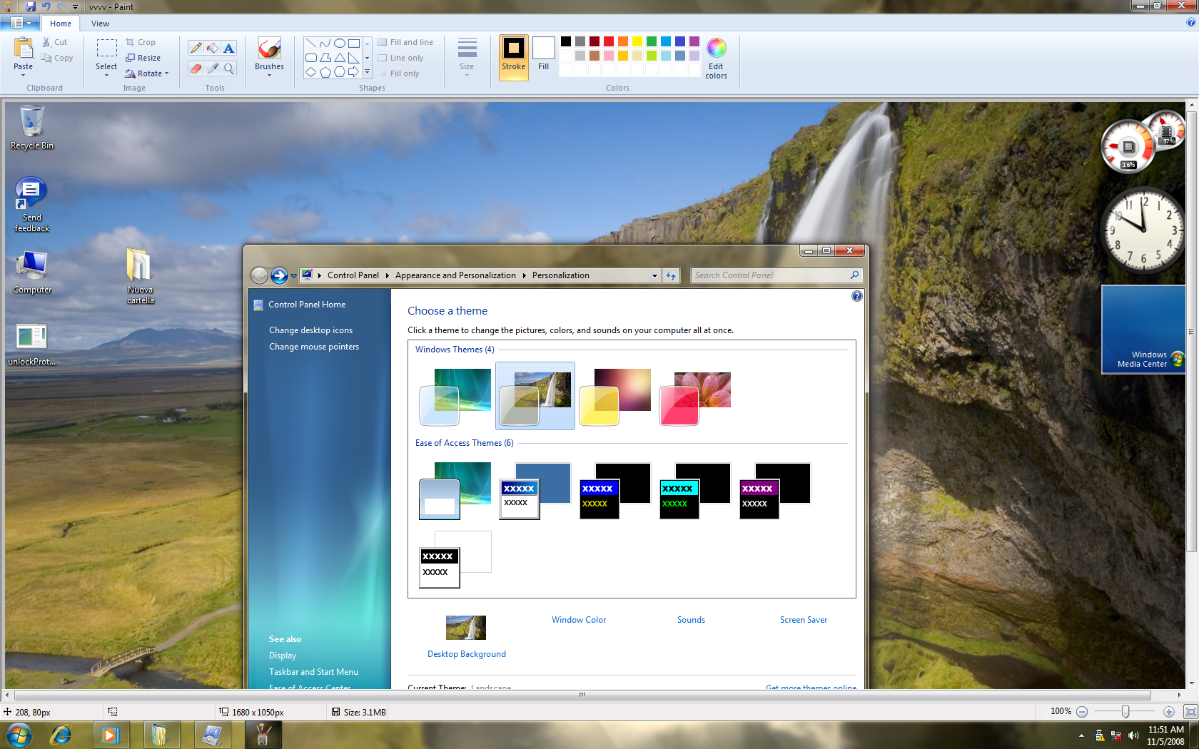Select the Oval shape in Shapes gallery

340,43
